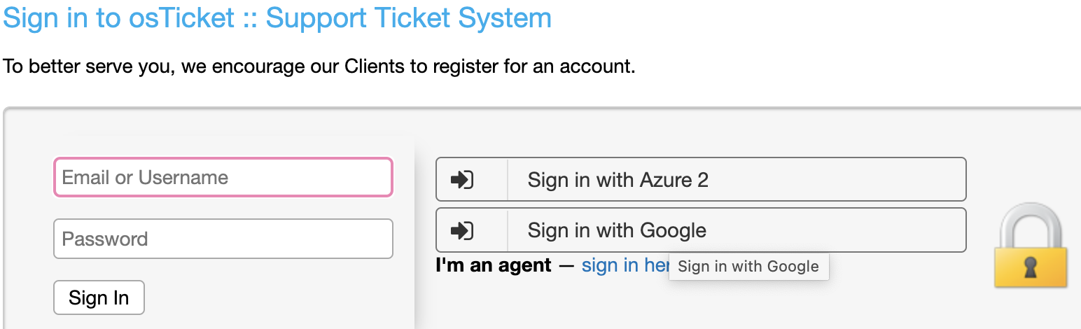Screen dimensions: 1081x329
Task: Click the Sign in with Google tooltip
Action: tap(748, 267)
